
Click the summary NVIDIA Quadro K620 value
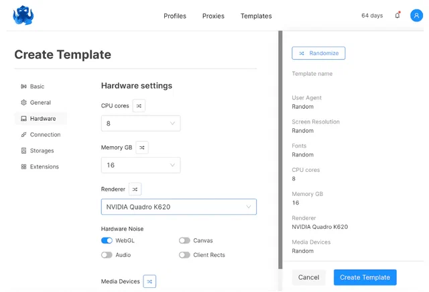tap(320, 227)
